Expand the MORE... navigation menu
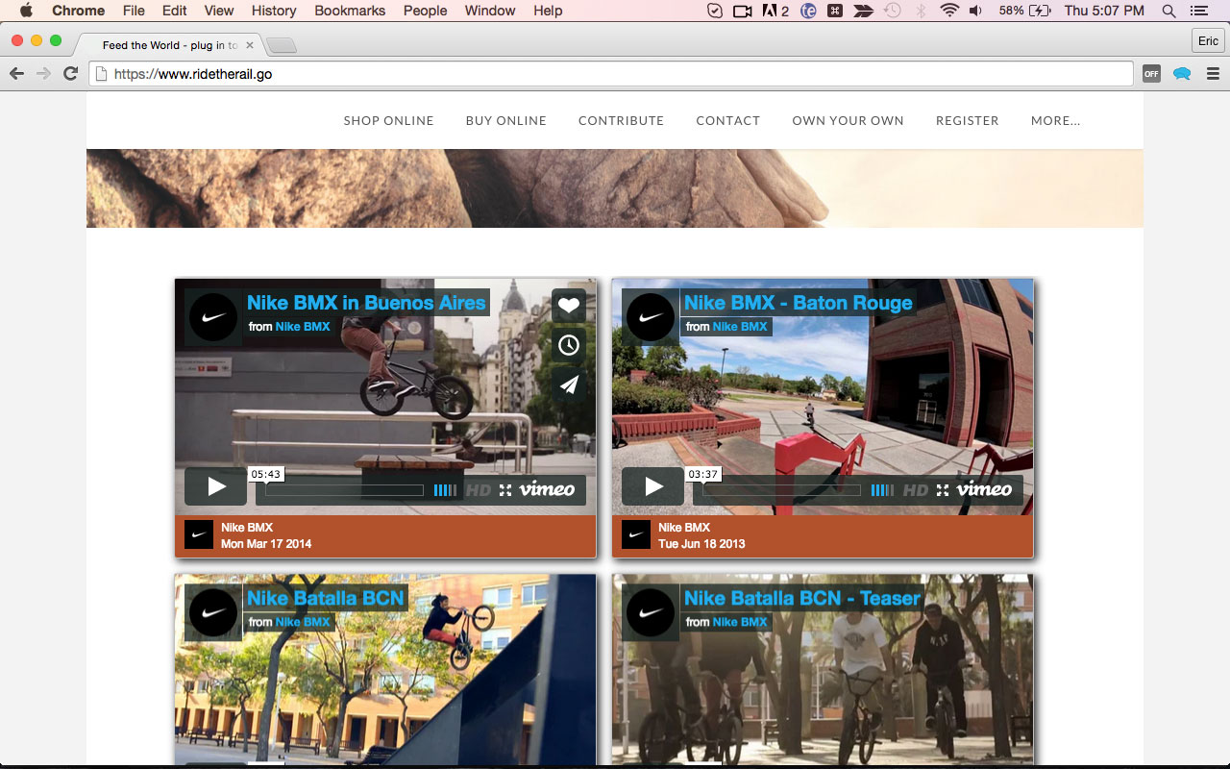This screenshot has width=1230, height=769. click(x=1056, y=120)
